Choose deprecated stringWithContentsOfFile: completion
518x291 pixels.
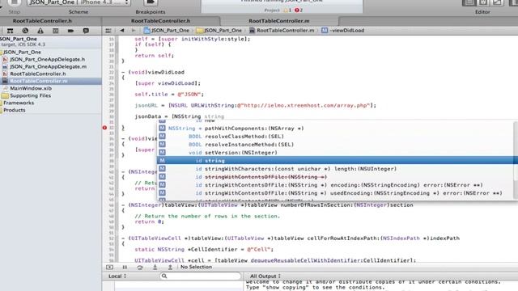pyautogui.click(x=335, y=177)
